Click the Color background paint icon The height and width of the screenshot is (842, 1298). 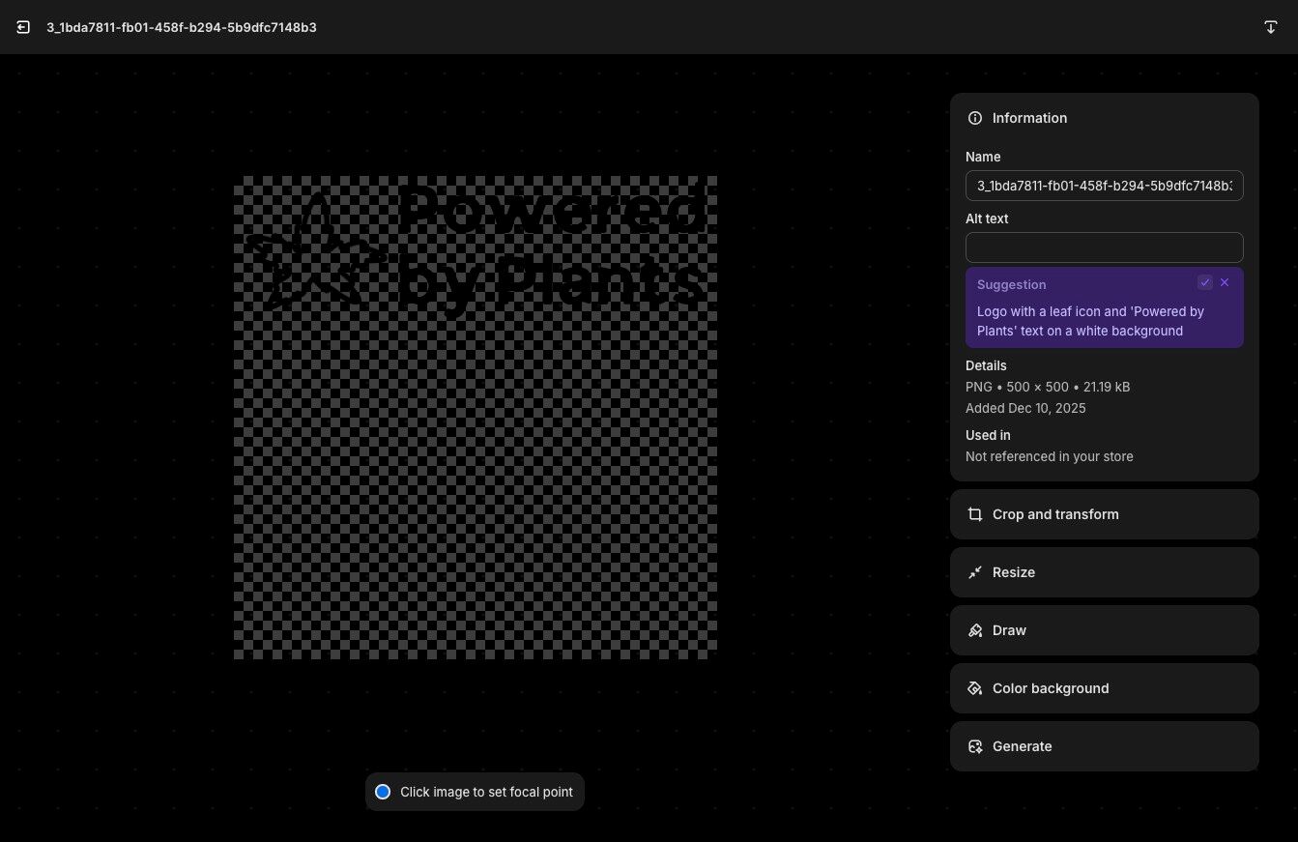(x=975, y=688)
